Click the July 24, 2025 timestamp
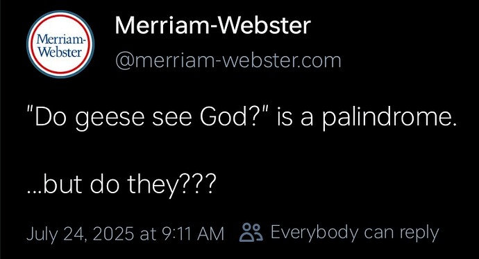Screen dimensions: 479x259 pyautogui.click(x=125, y=233)
